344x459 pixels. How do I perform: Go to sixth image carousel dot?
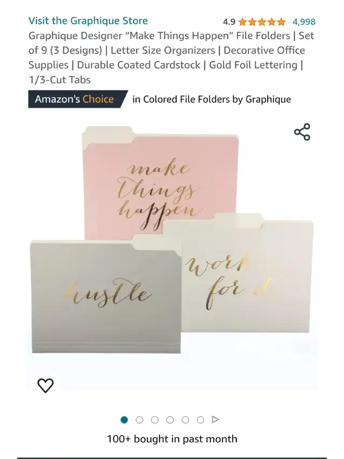(x=200, y=420)
